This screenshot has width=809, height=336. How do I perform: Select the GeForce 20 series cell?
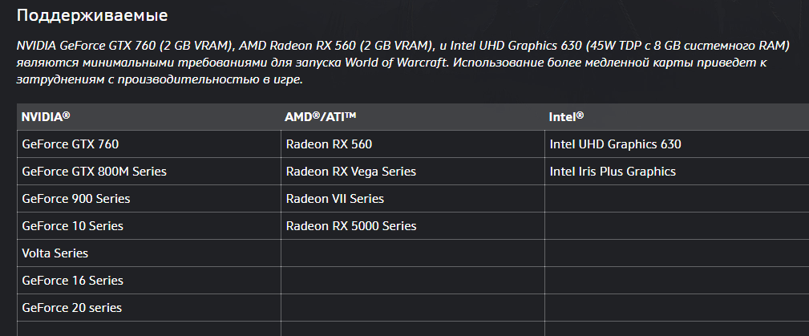[x=71, y=308]
